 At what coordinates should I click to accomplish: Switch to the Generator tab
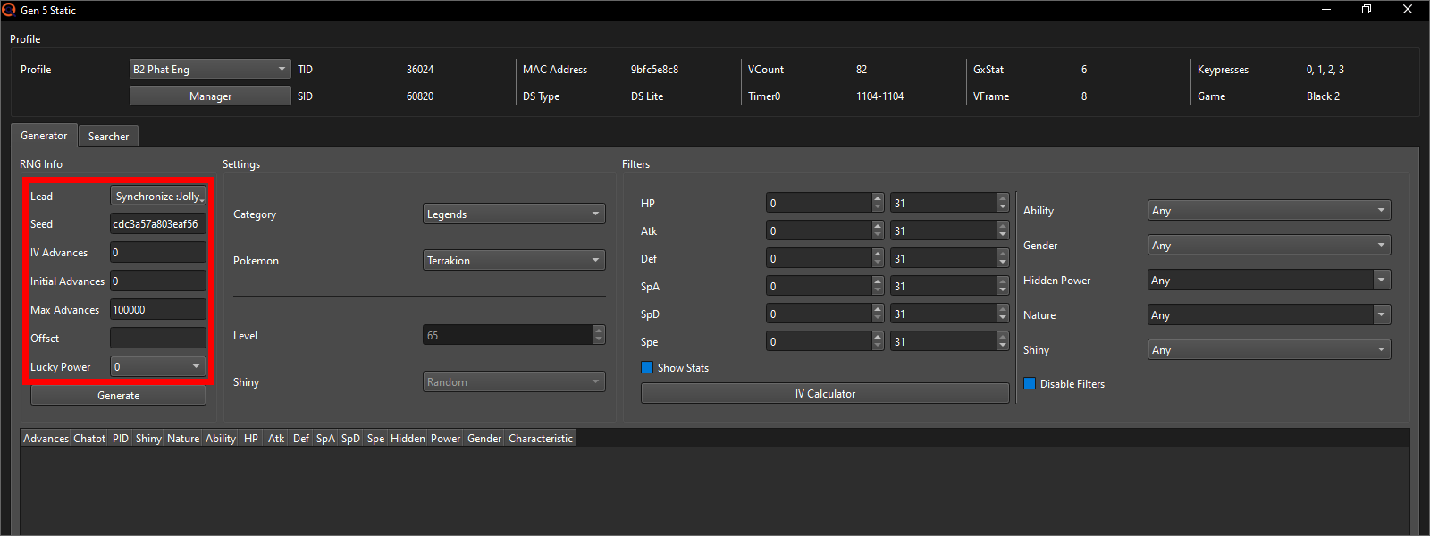click(44, 135)
